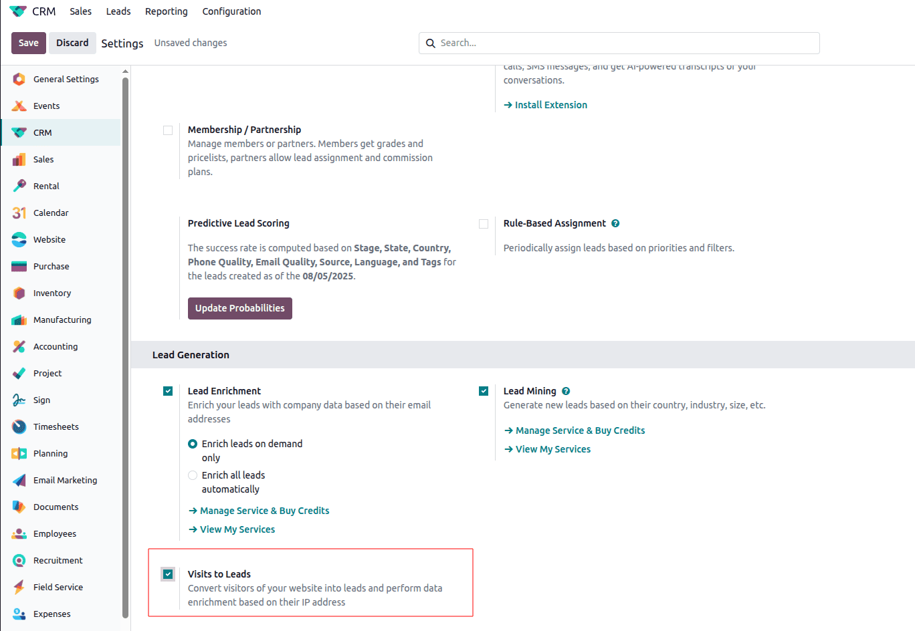Focus the settings Search field
The height and width of the screenshot is (631, 915).
tap(625, 43)
